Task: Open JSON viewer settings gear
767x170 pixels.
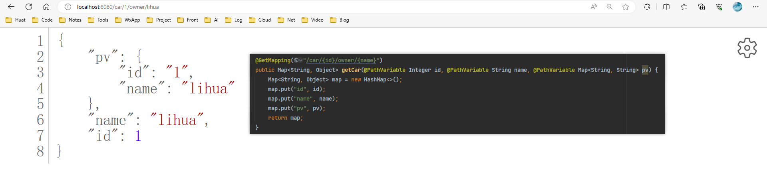Action: pyautogui.click(x=747, y=48)
